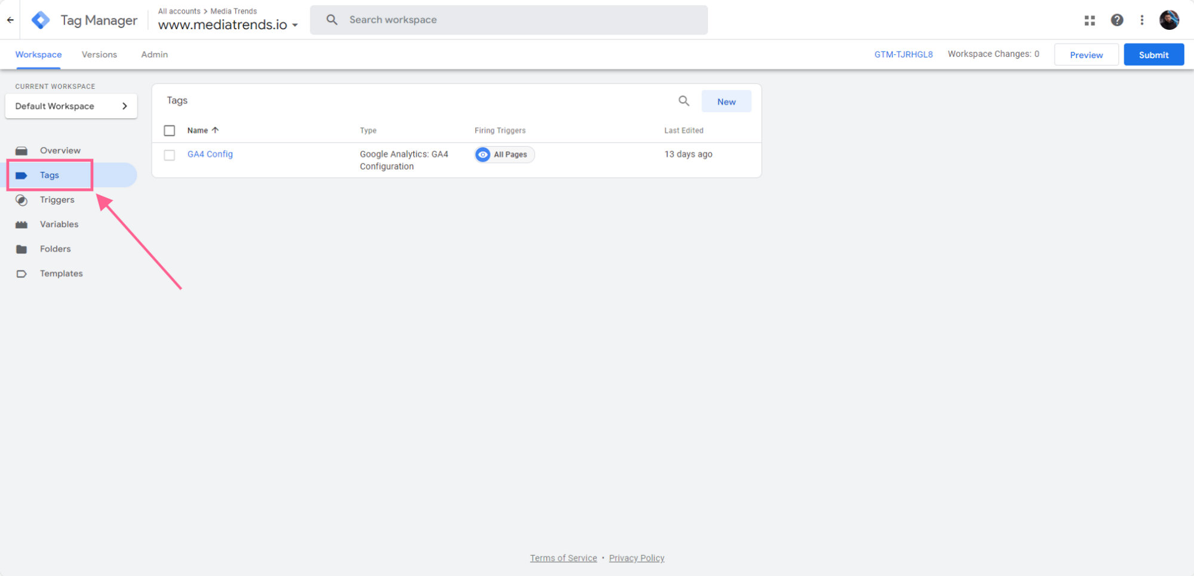Click the Last Edited column header
Image resolution: width=1194 pixels, height=576 pixels.
[684, 130]
